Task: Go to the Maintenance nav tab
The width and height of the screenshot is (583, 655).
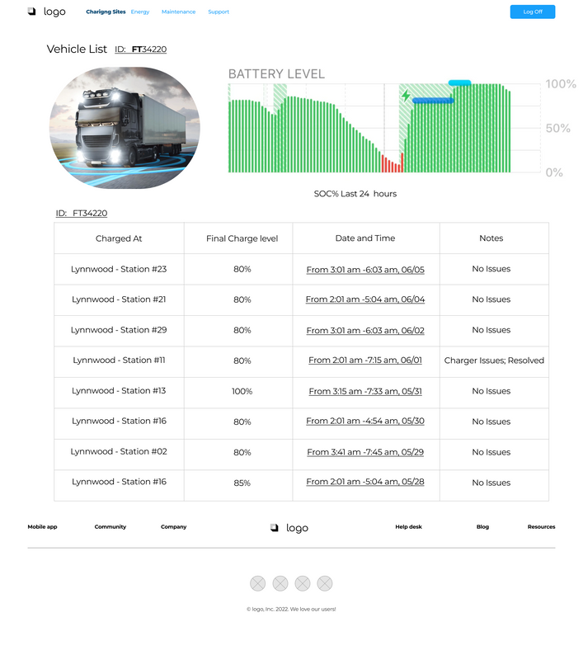Action: click(178, 12)
